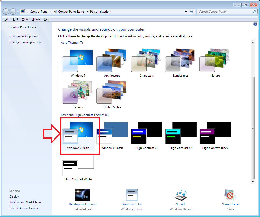Open the address bar history dropdown
Screen dimensions: 260x217
pyautogui.click(x=186, y=12)
